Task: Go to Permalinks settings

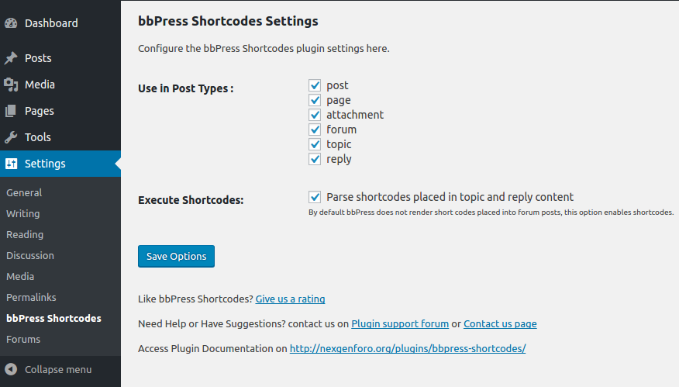Action: pyautogui.click(x=31, y=297)
